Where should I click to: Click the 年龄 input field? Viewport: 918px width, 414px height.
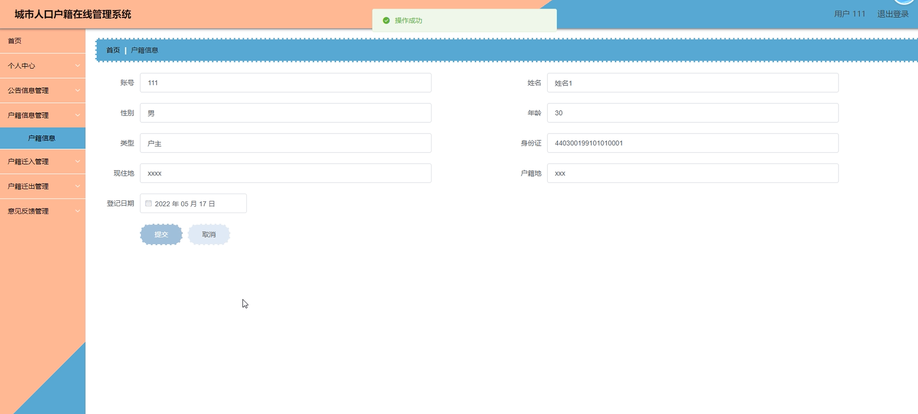pos(693,113)
